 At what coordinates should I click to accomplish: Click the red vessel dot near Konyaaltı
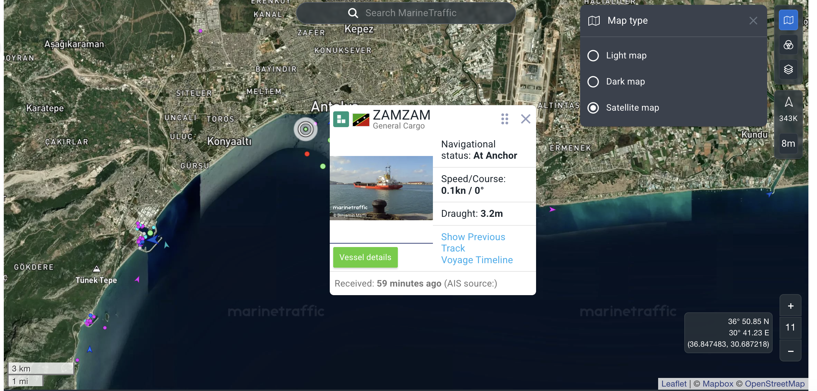click(307, 154)
